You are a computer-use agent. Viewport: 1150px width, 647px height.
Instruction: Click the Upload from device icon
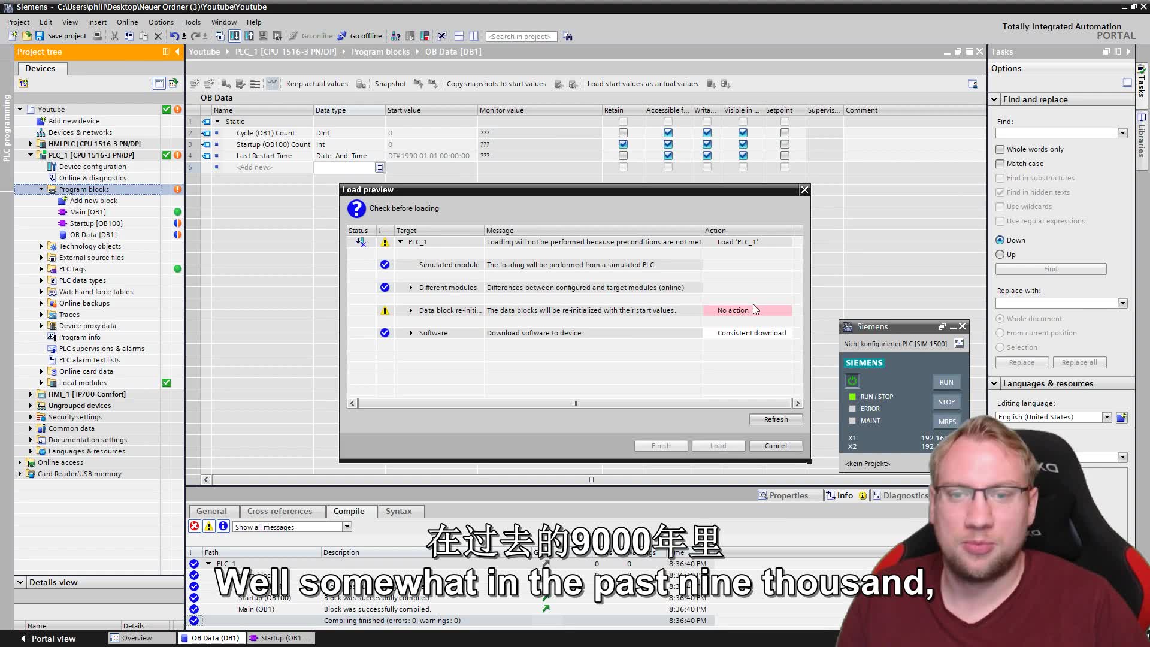(249, 36)
